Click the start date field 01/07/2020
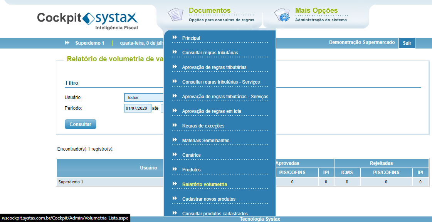The width and height of the screenshot is (432, 223). click(138, 108)
